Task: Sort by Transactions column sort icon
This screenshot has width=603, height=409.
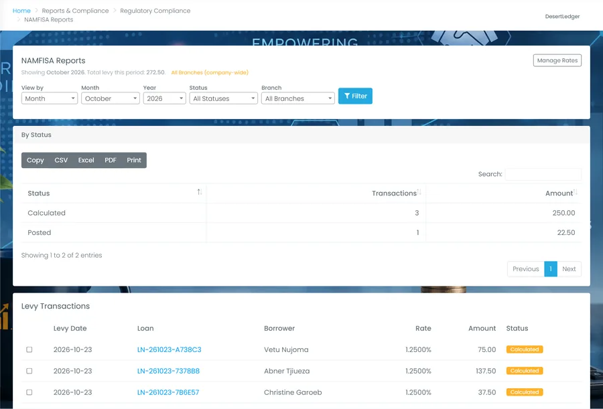Action: (419, 192)
